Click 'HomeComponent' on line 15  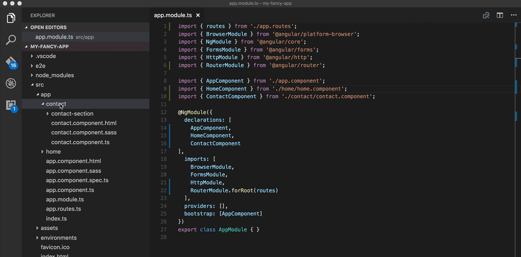pyautogui.click(x=211, y=136)
